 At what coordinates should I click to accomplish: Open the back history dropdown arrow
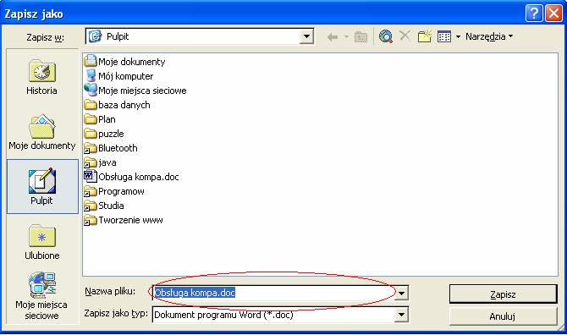[x=346, y=36]
